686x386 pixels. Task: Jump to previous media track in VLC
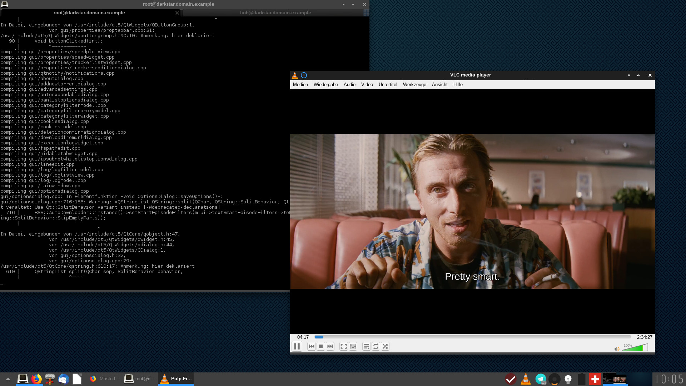312,346
